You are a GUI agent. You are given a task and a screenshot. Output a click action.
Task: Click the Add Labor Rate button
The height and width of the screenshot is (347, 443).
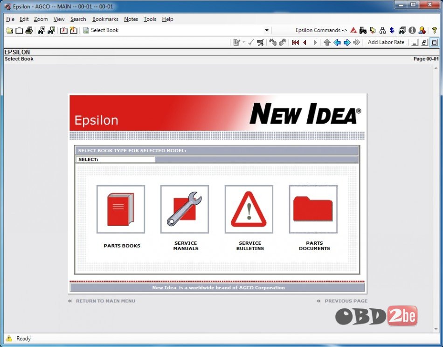386,42
